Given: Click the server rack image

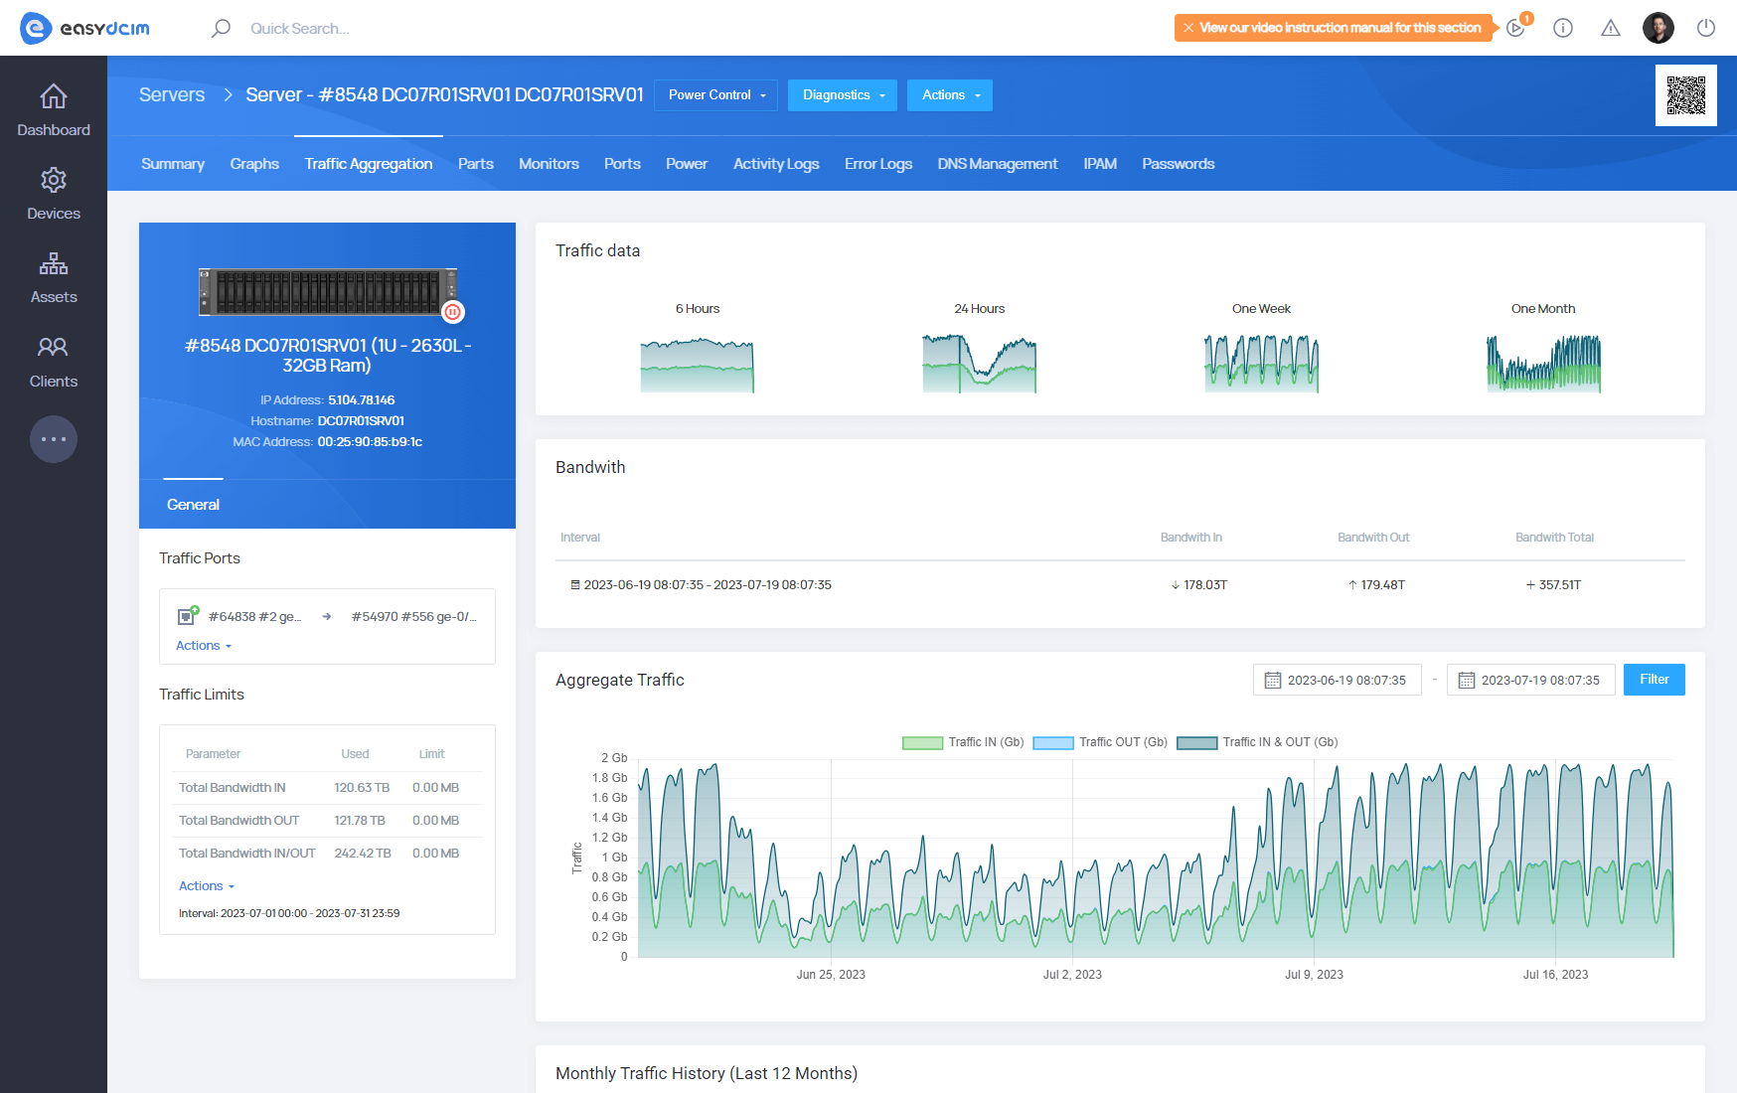Looking at the screenshot, I should pos(328,292).
